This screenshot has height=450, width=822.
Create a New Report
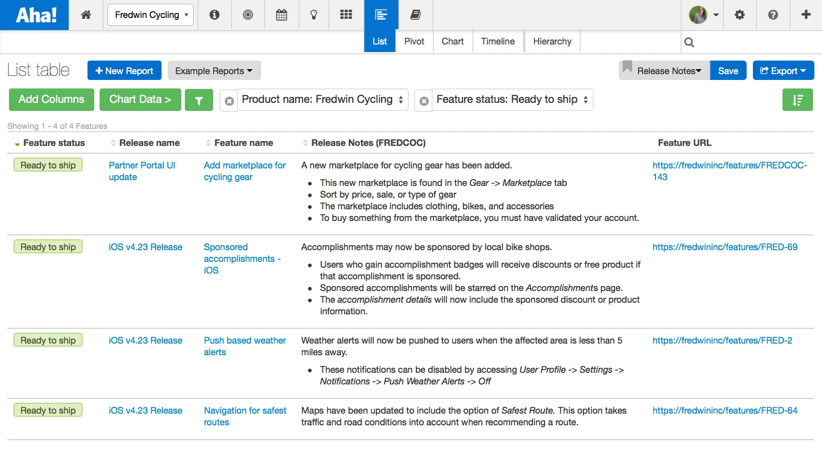tap(124, 71)
